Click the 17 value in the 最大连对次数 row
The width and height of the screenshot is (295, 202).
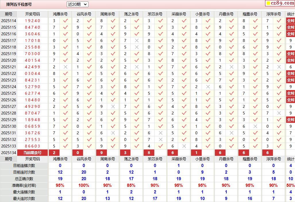click(x=155, y=199)
